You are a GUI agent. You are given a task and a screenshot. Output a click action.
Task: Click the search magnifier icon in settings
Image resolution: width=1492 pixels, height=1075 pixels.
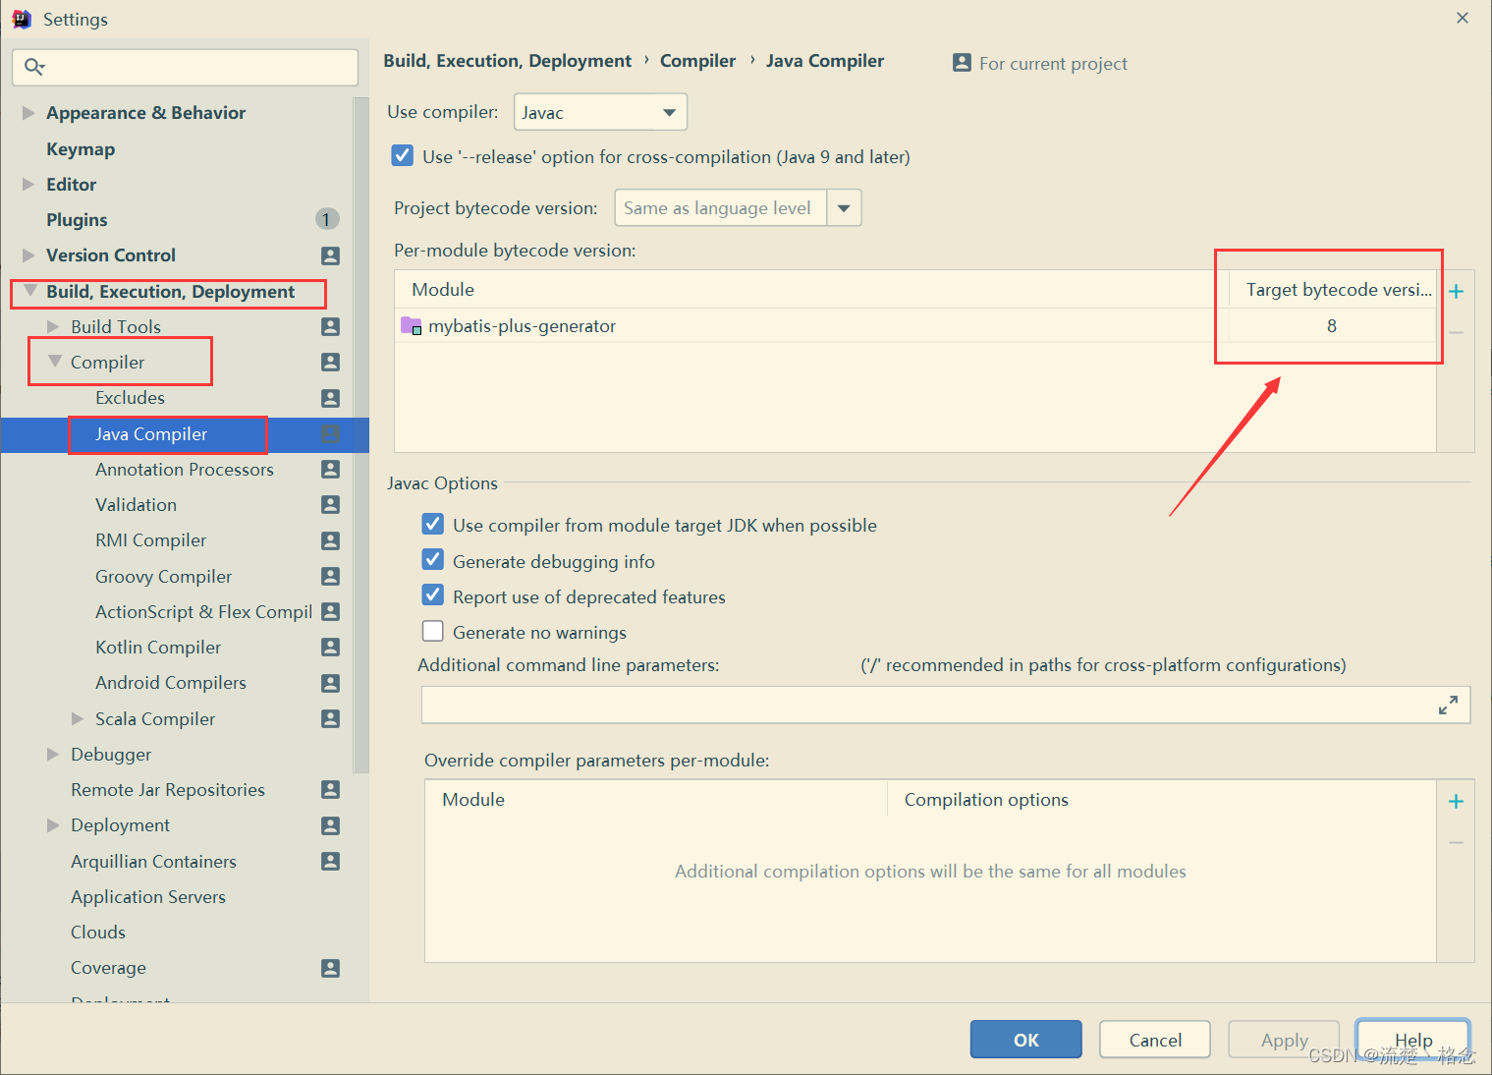[34, 67]
